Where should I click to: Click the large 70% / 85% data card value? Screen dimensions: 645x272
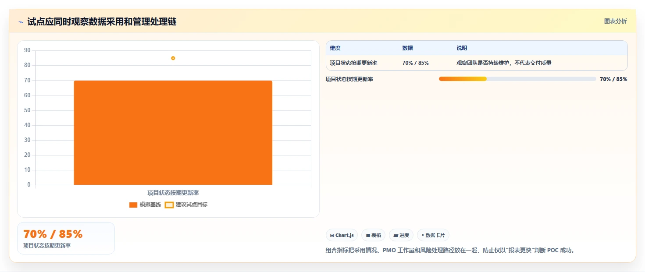click(x=53, y=234)
